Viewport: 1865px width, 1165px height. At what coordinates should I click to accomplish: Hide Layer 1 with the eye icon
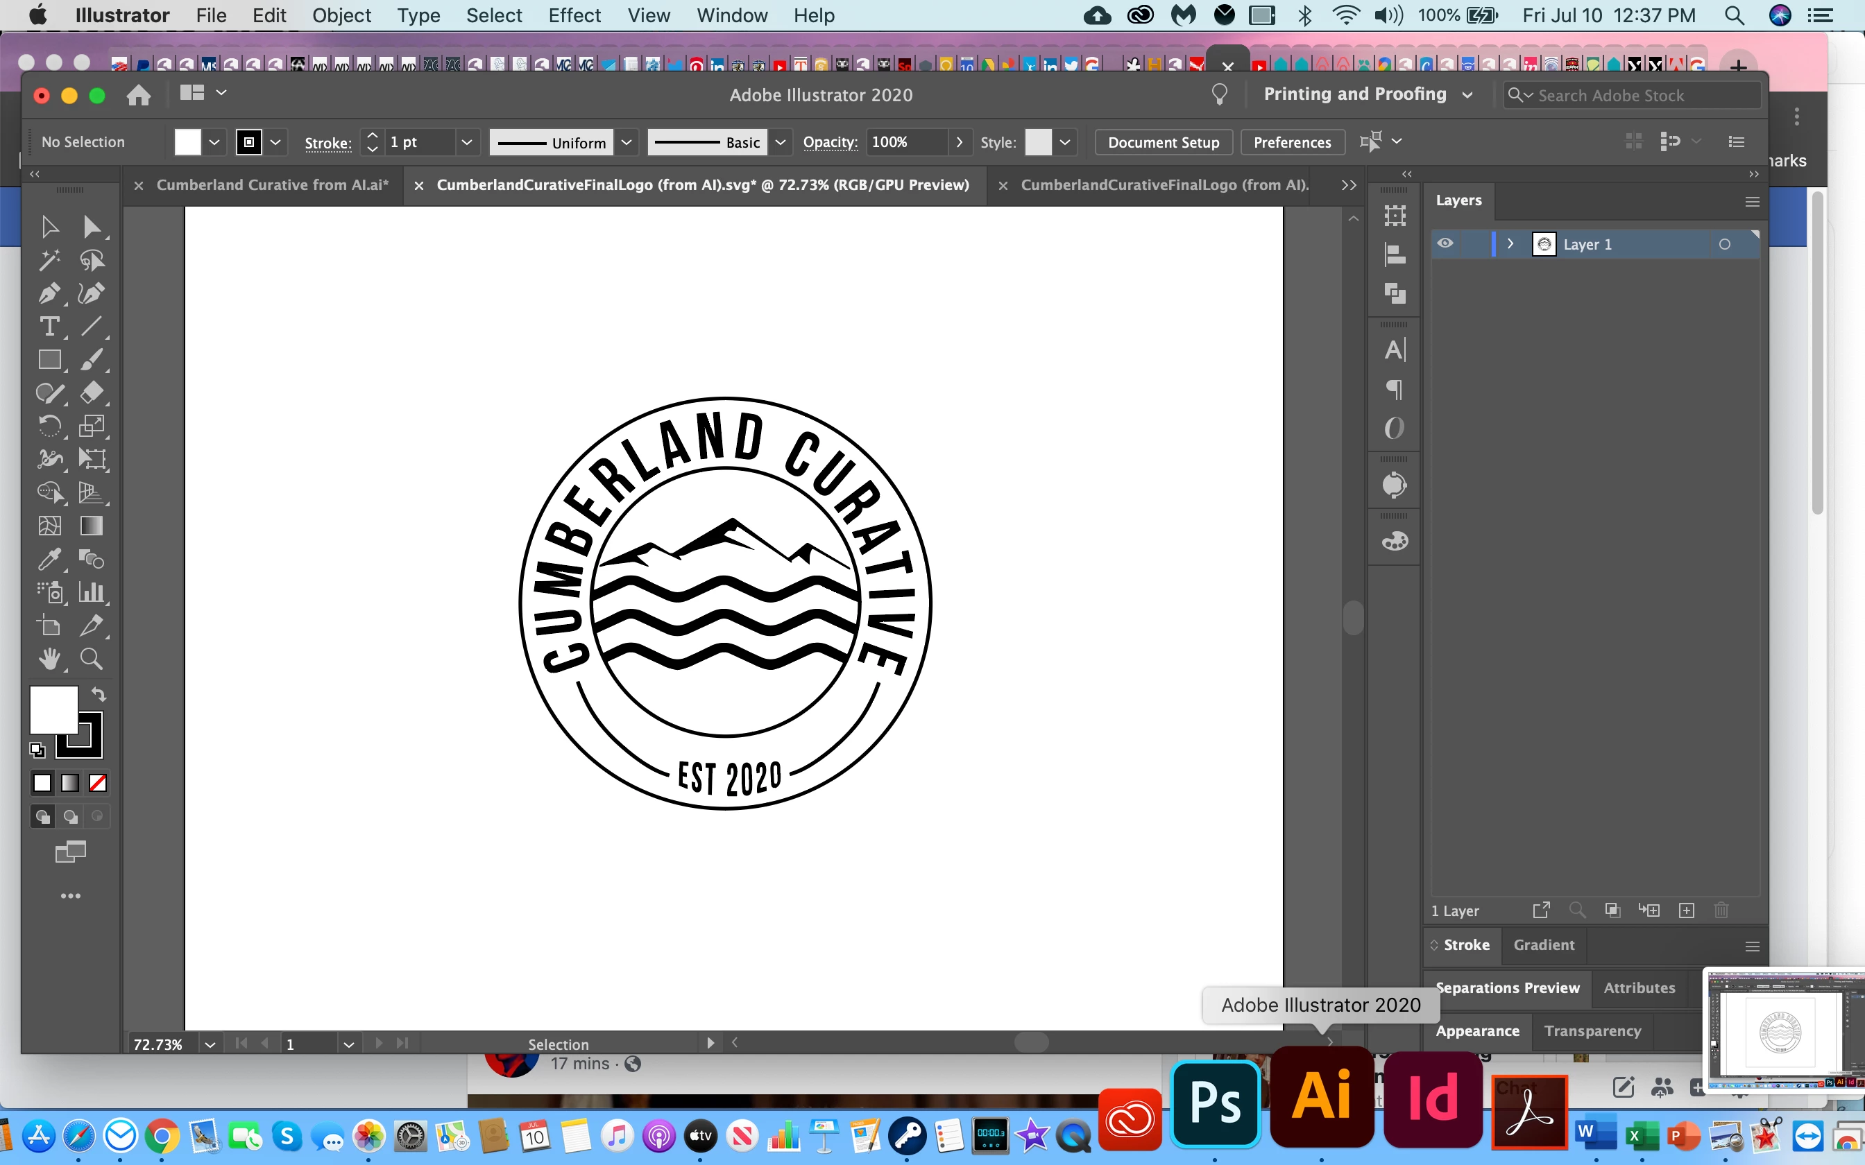[x=1445, y=244]
